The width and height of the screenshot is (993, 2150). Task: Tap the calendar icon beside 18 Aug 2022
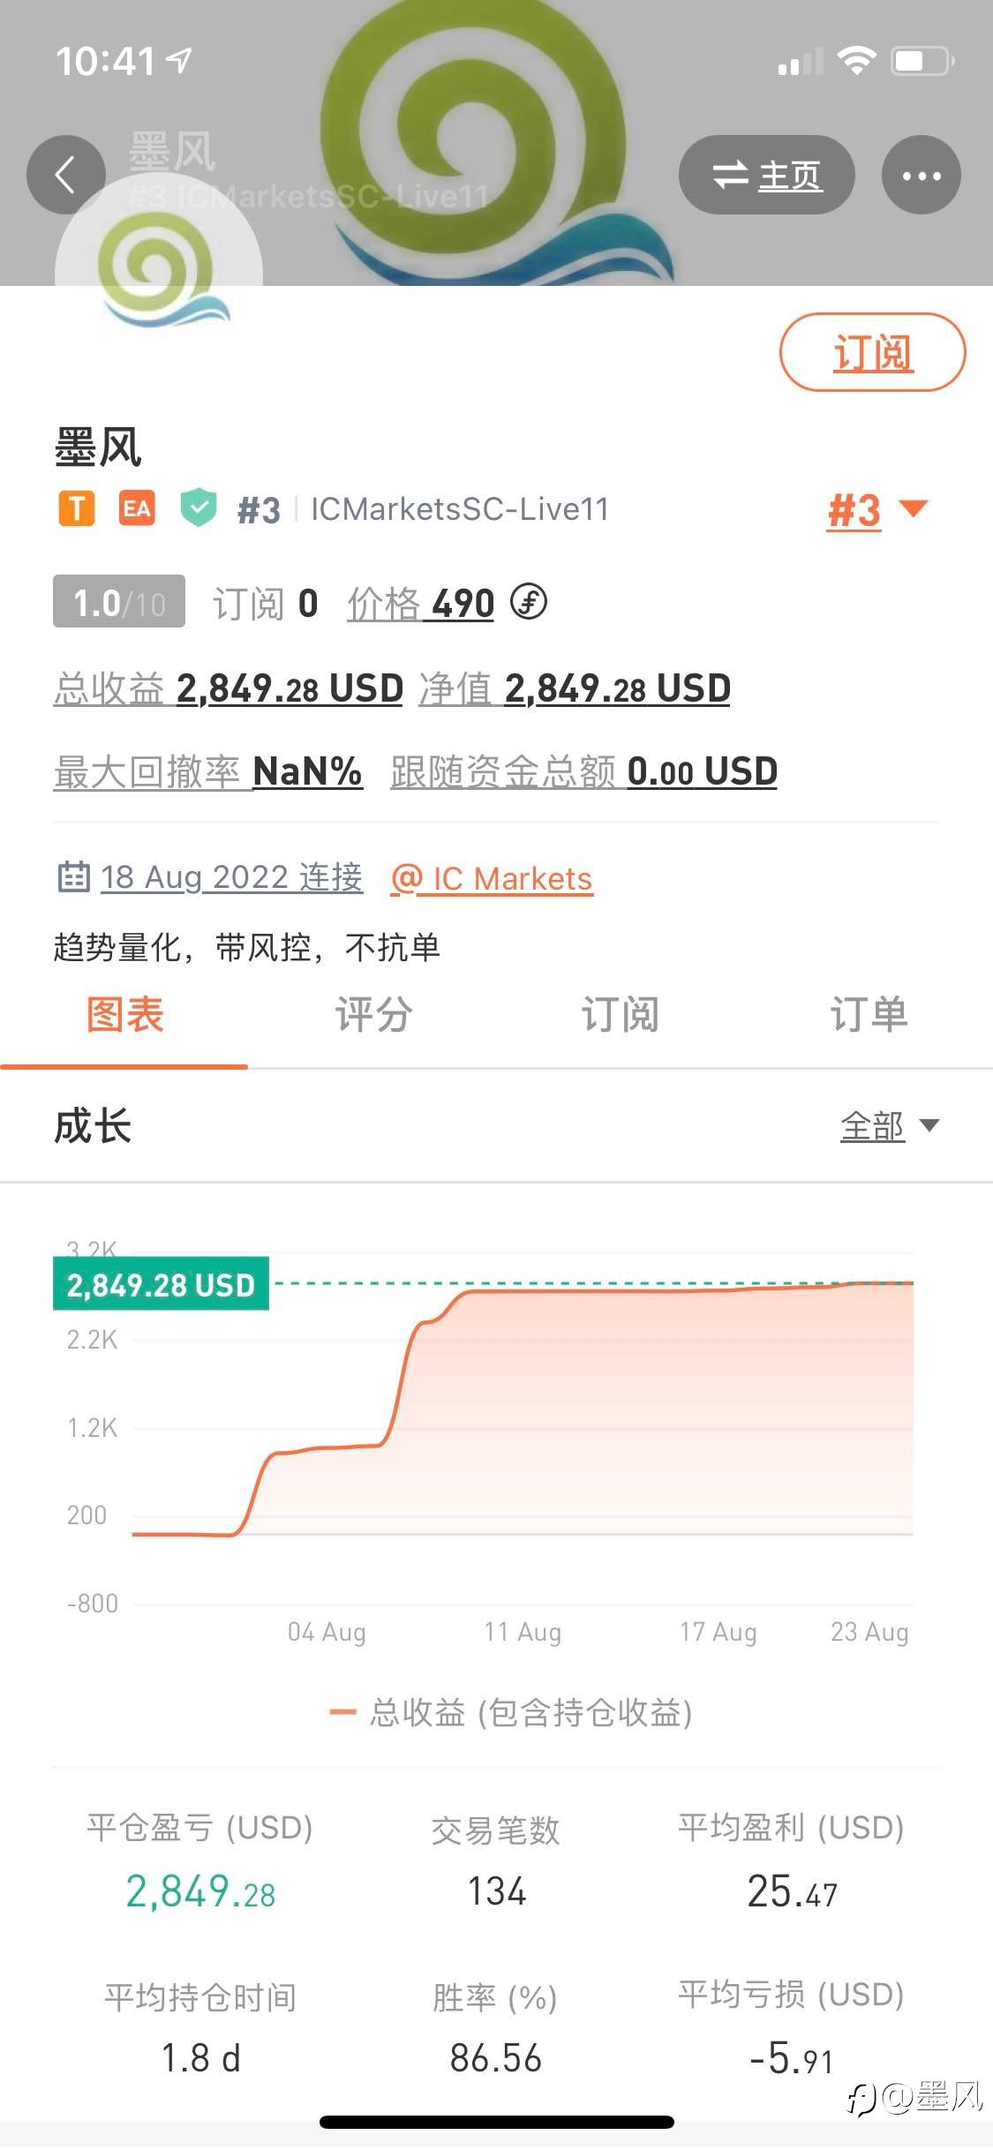click(73, 876)
